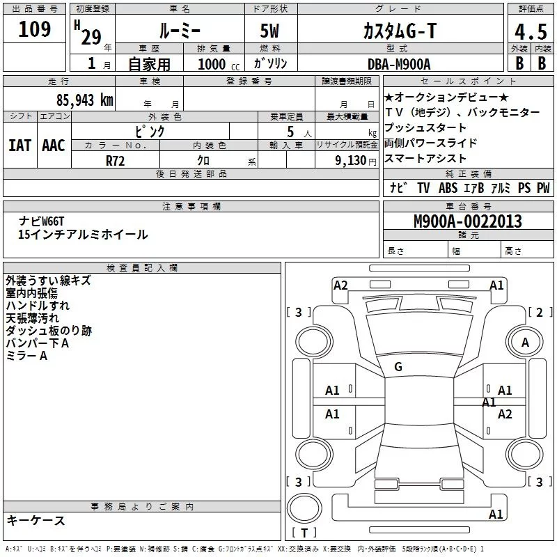Select the front left wheel circle
The height and width of the screenshot is (557, 557).
click(314, 342)
